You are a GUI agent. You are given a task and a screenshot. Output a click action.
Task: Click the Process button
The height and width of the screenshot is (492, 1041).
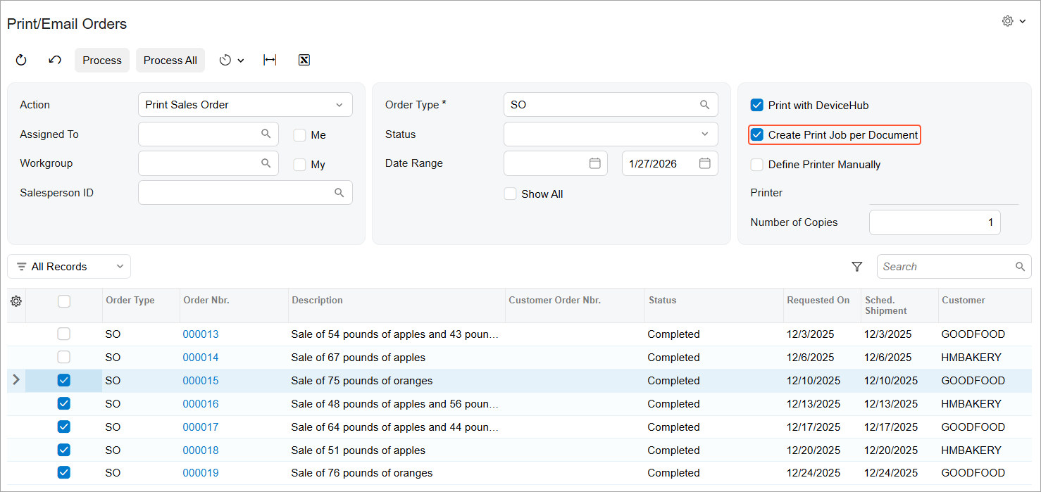pyautogui.click(x=102, y=61)
